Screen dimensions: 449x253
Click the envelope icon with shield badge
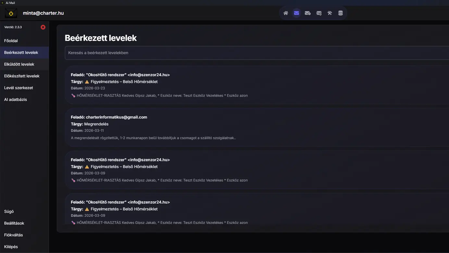(x=319, y=13)
